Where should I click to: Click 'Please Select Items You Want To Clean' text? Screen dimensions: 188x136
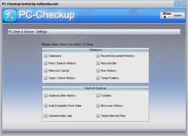67,44
